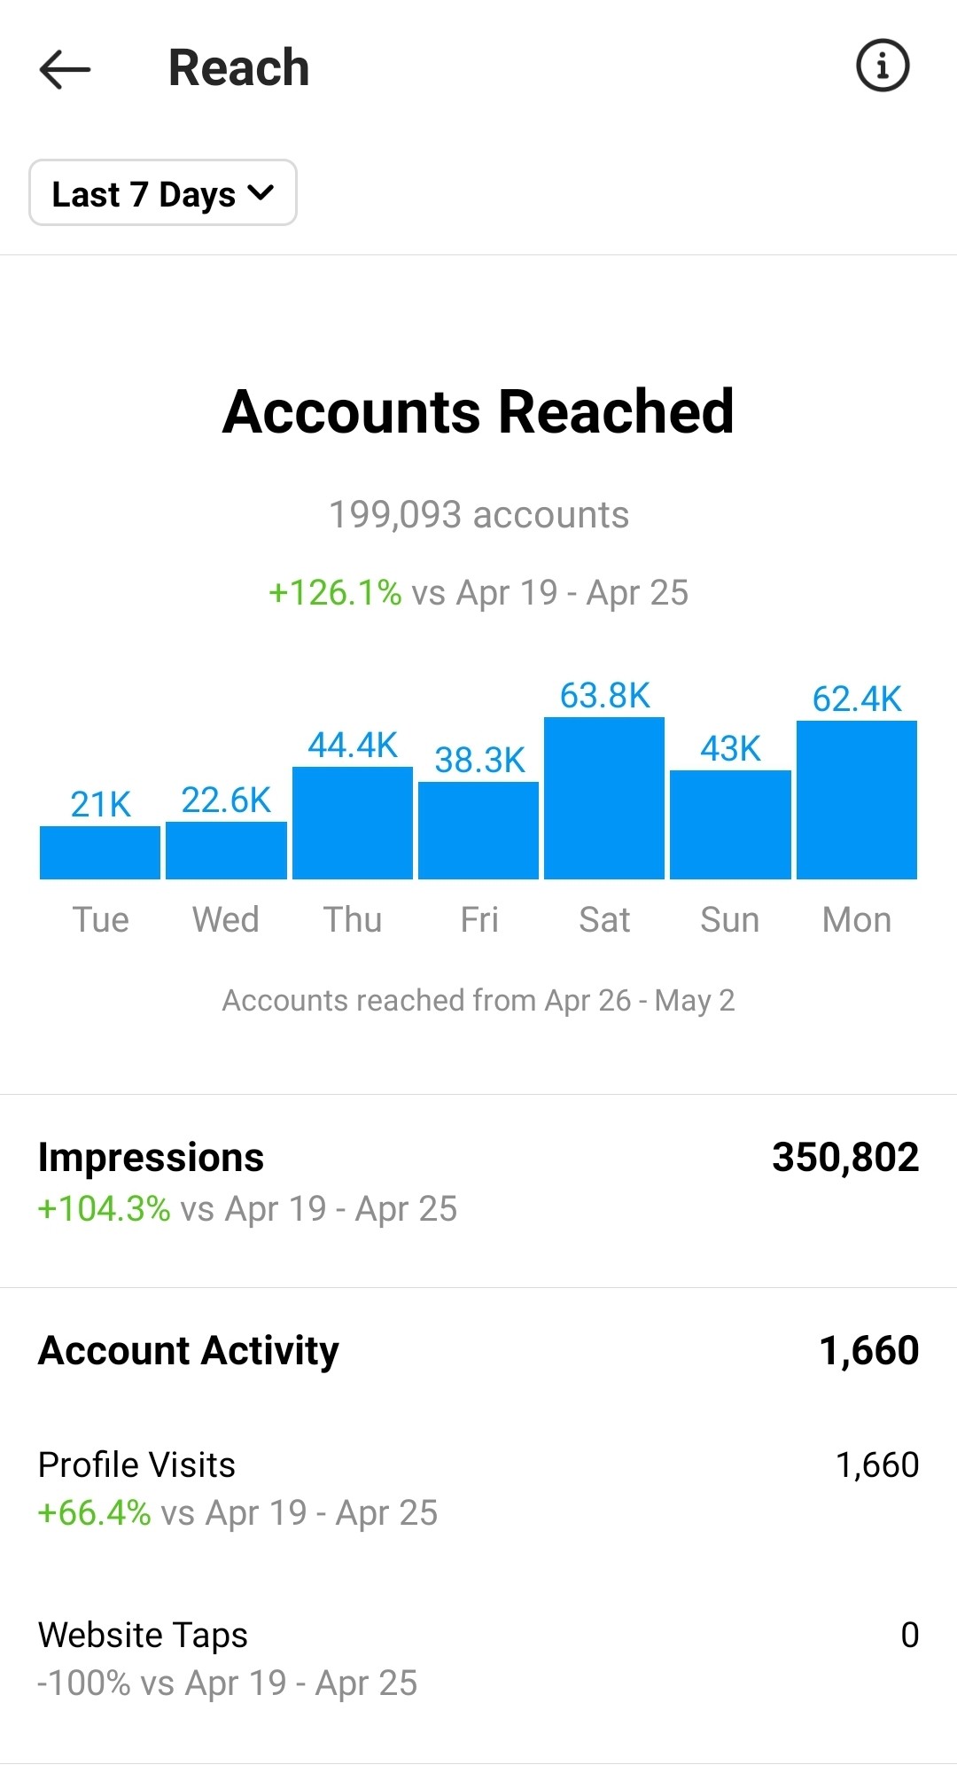Select the Monday 62.4K bar

[x=857, y=800]
